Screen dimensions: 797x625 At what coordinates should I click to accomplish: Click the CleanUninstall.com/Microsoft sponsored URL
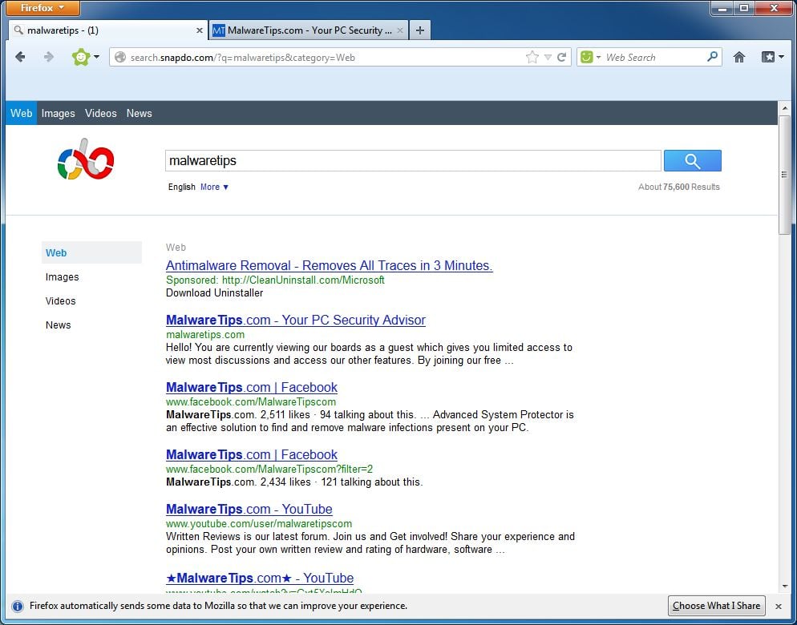[303, 280]
